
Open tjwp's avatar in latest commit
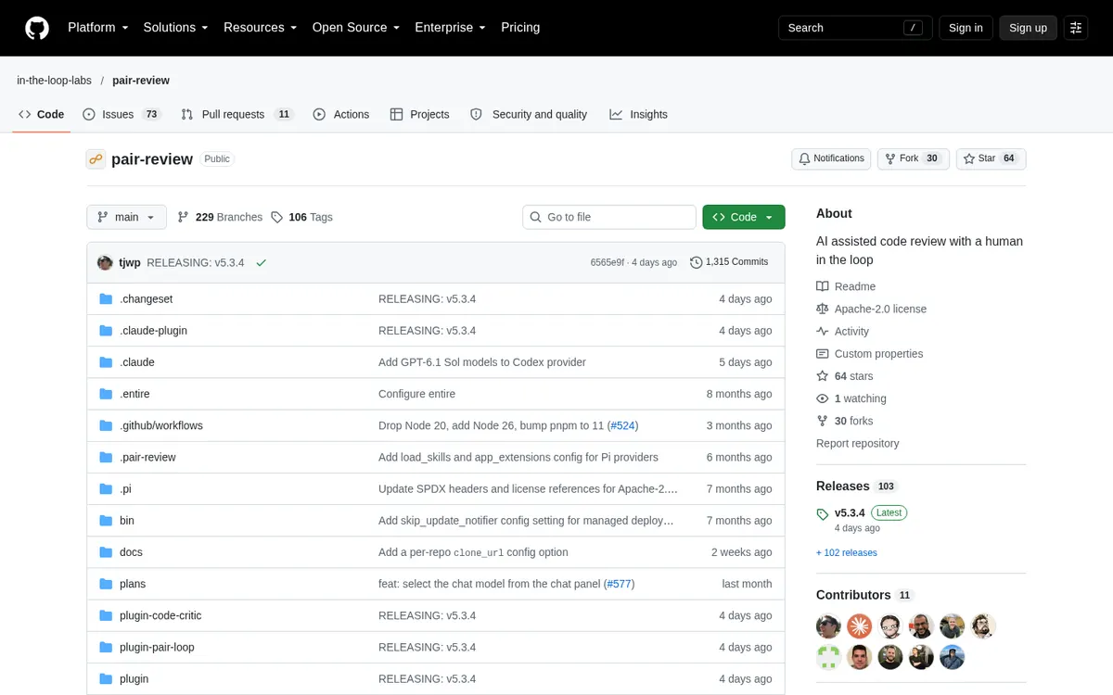(x=105, y=262)
